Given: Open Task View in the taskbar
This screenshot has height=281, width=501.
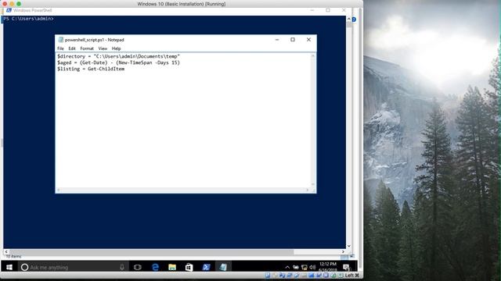Looking at the screenshot, I should tap(138, 267).
